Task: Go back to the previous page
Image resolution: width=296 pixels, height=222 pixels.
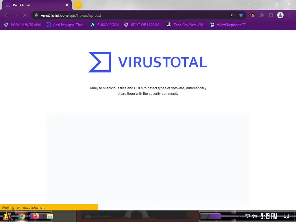Action: tap(6, 15)
